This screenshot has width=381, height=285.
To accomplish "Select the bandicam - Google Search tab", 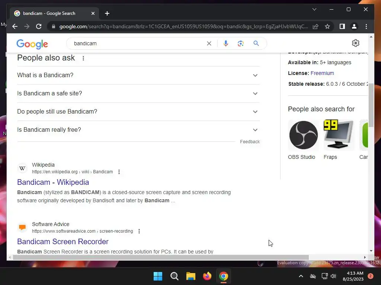I will 54,13.
